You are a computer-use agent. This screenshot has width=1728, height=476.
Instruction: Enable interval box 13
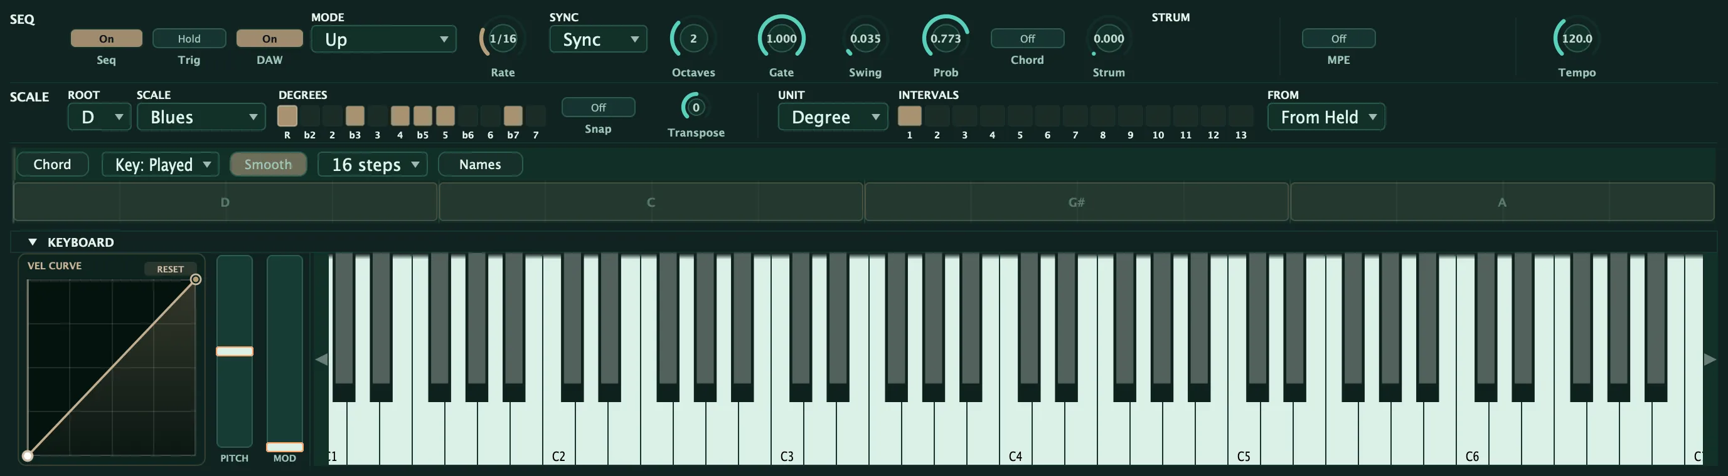(x=1241, y=116)
